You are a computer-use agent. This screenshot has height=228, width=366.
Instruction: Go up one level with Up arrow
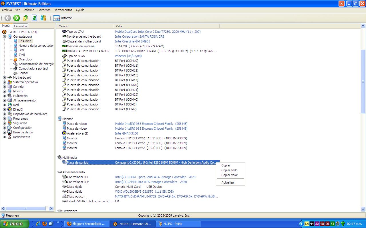pyautogui.click(x=25, y=18)
